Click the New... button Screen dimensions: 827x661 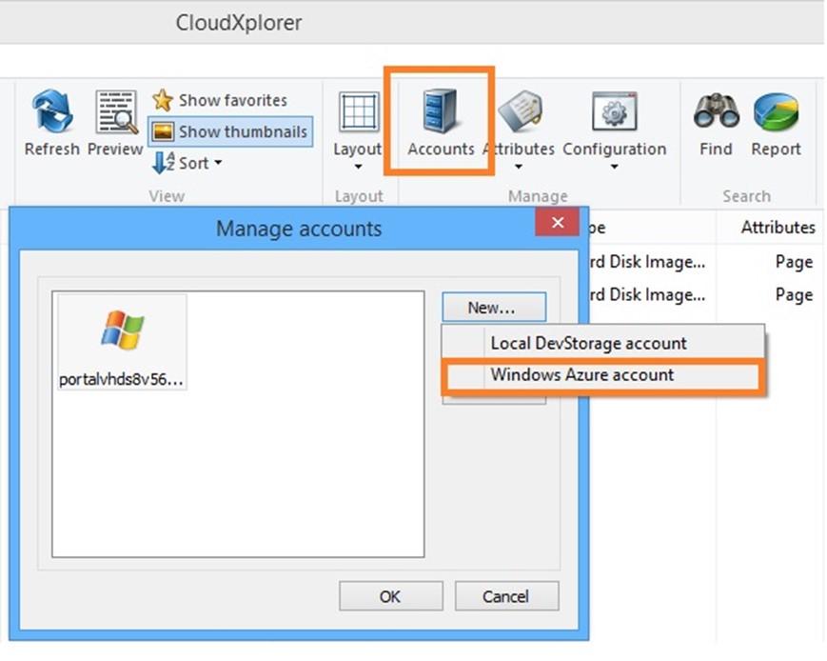(x=494, y=308)
